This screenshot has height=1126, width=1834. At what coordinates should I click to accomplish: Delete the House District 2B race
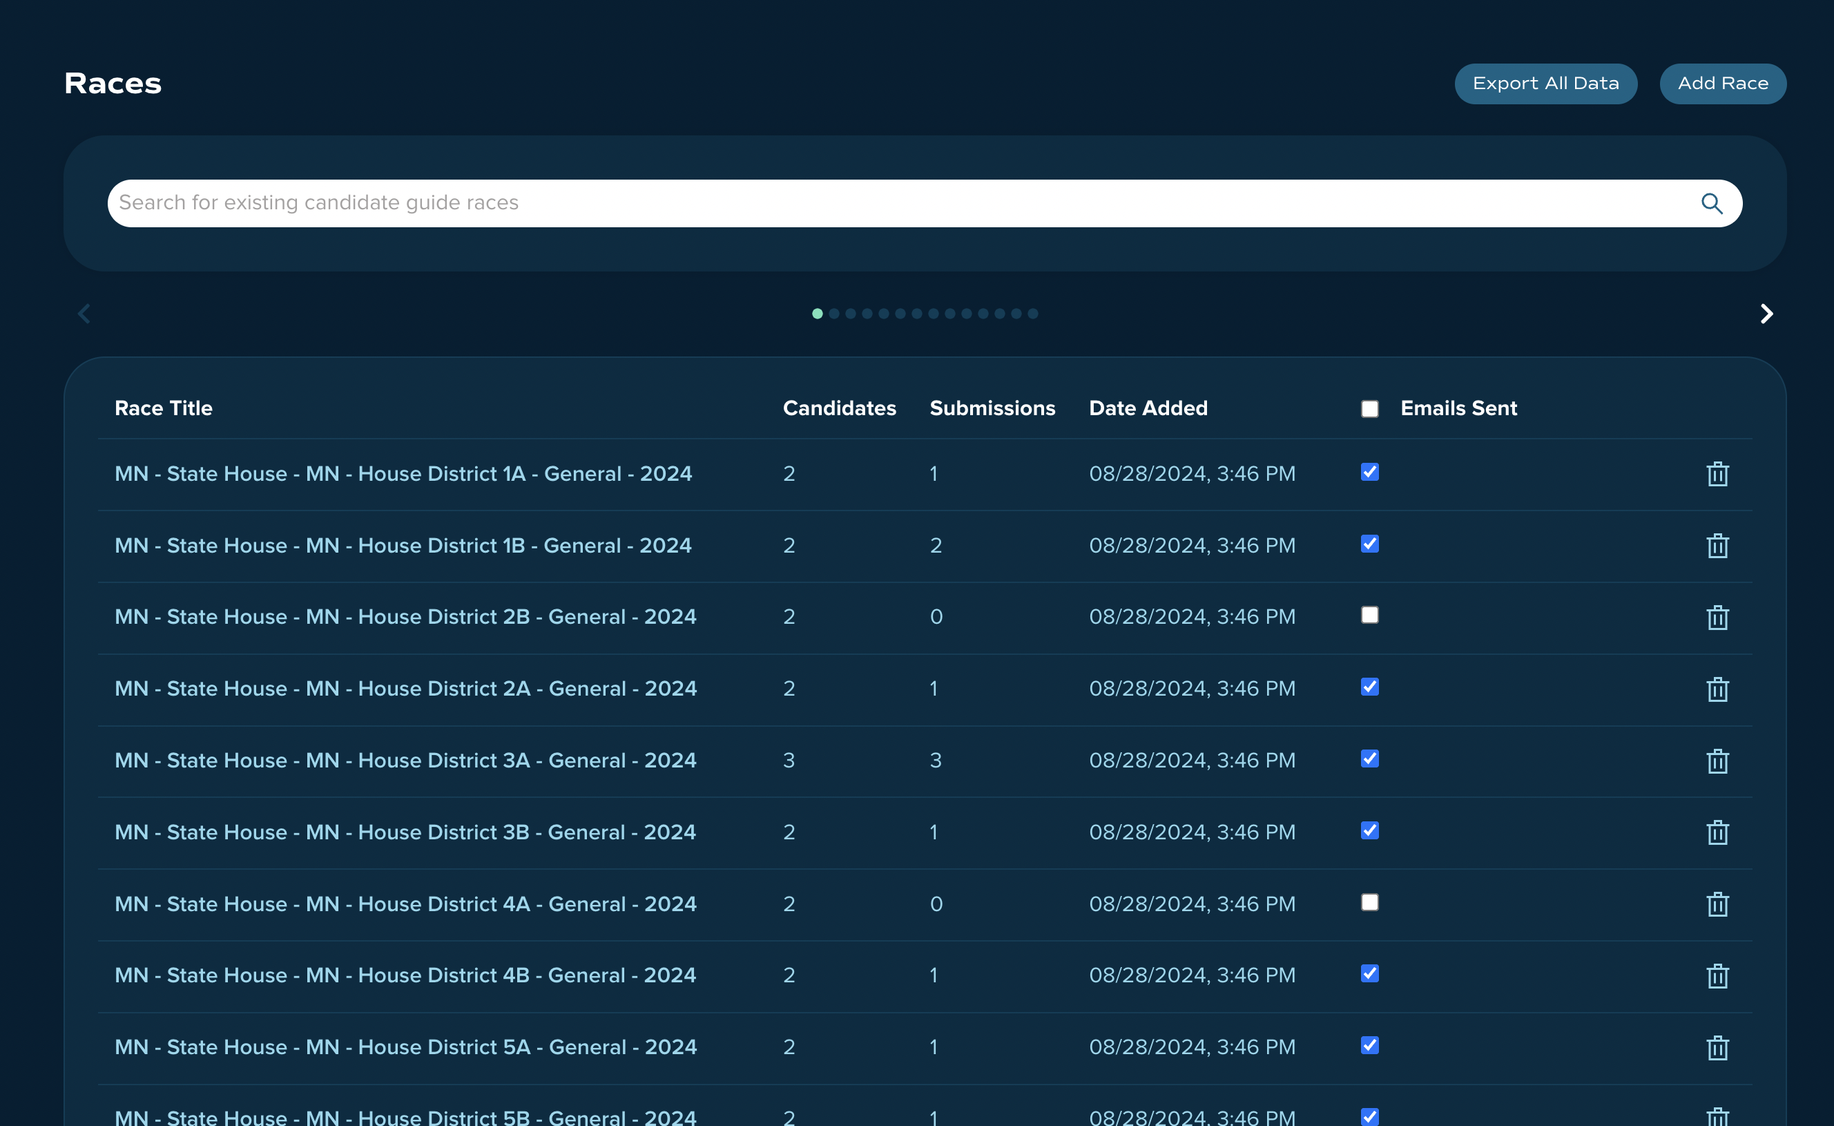[1717, 617]
